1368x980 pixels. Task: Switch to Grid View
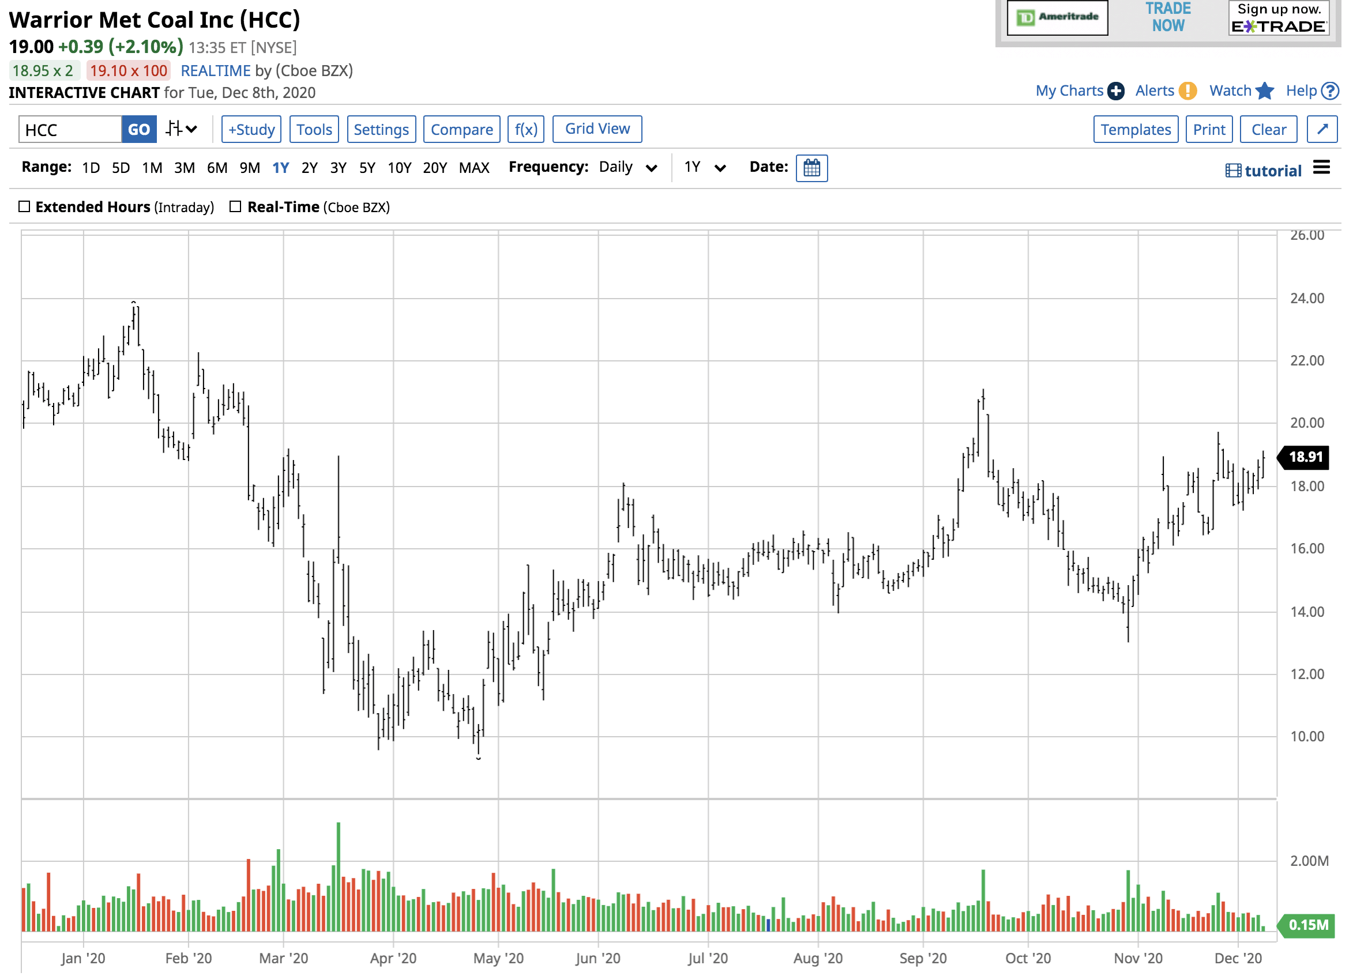(x=597, y=129)
